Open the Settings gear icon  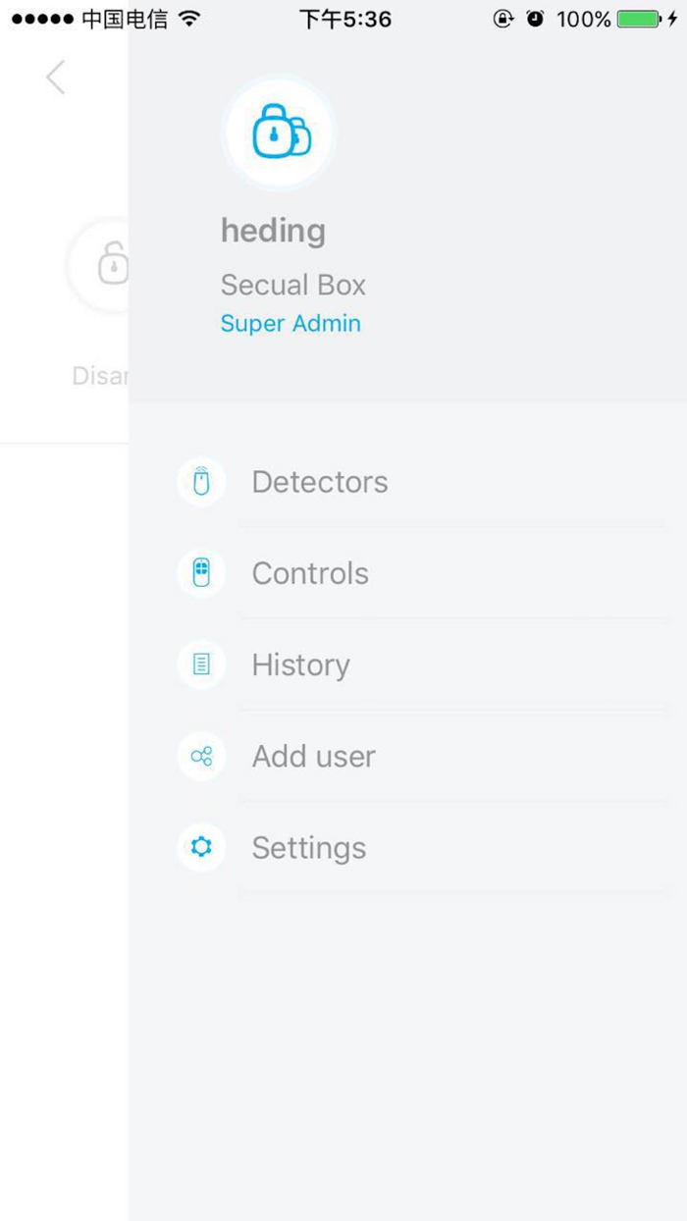coord(200,847)
